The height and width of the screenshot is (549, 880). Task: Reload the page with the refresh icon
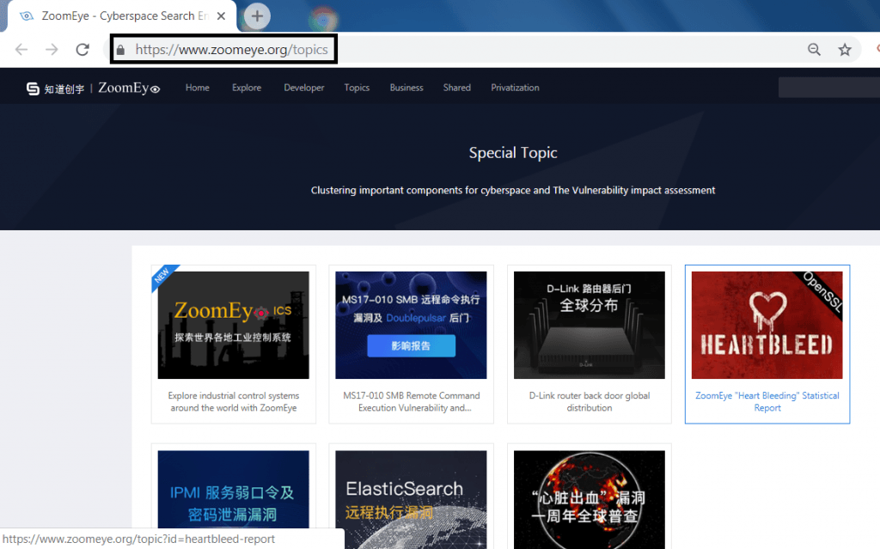(82, 49)
